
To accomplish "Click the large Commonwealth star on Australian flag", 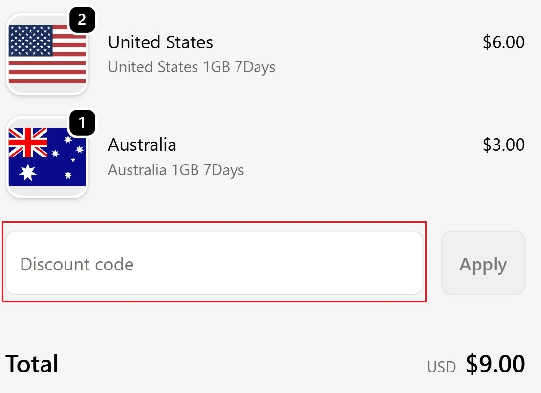I will click(28, 172).
